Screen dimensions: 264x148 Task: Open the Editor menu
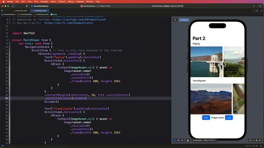(53, 2)
